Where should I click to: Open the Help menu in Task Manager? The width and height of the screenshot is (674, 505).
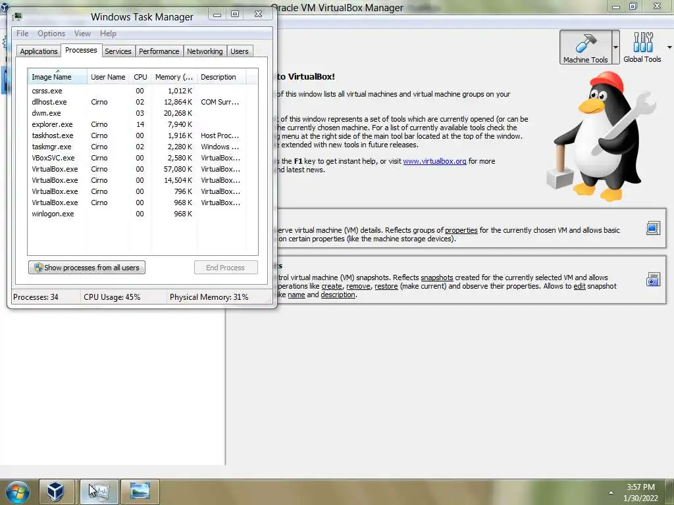(x=108, y=34)
